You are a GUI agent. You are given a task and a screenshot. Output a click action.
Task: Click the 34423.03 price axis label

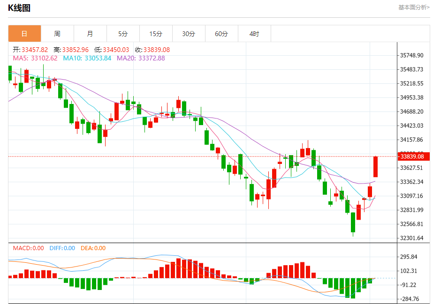tap(412, 126)
